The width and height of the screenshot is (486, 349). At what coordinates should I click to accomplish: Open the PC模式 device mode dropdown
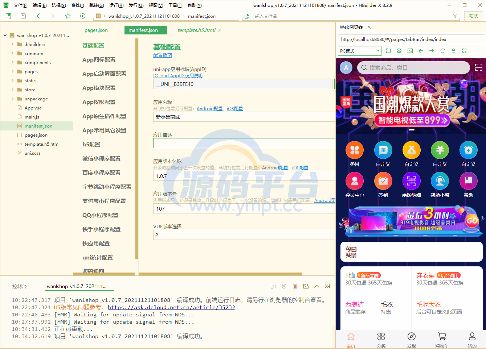[360, 51]
